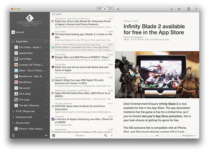
Task: Select the starred items filter in the toolbar
Action: pyautogui.click(x=99, y=9)
